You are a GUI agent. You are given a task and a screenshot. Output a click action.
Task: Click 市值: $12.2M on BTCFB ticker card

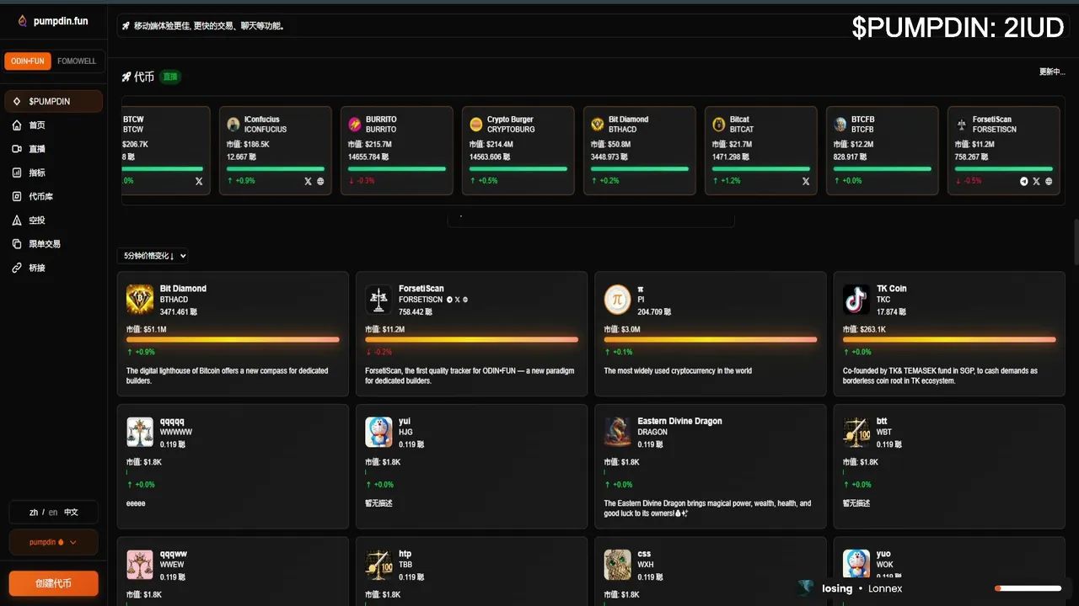pyautogui.click(x=853, y=145)
